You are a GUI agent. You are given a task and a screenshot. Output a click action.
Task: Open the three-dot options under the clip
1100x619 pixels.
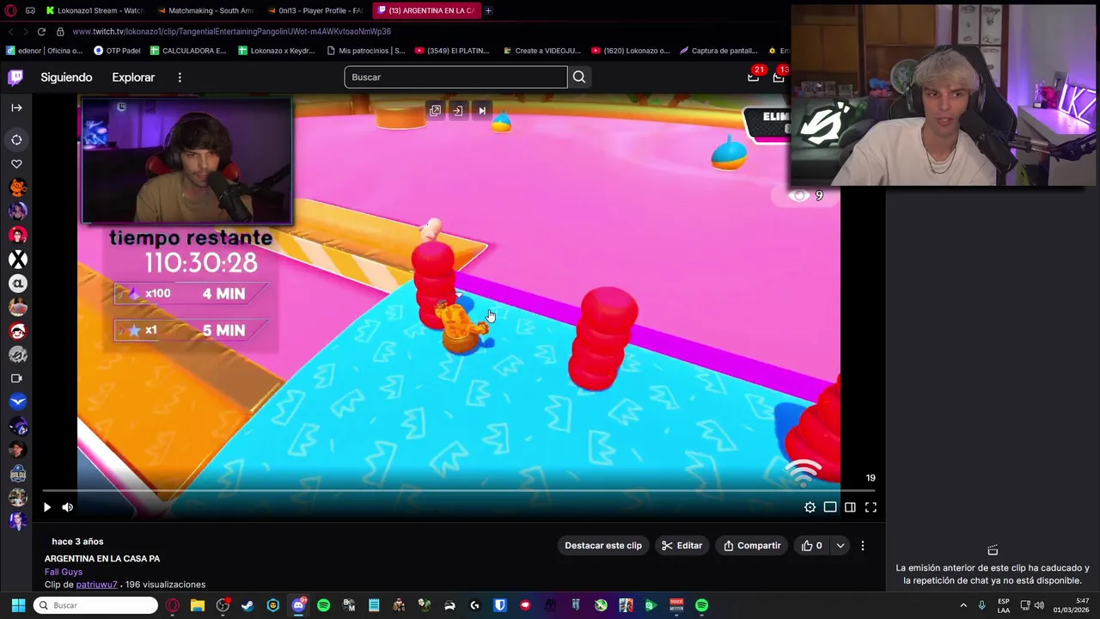click(x=863, y=545)
